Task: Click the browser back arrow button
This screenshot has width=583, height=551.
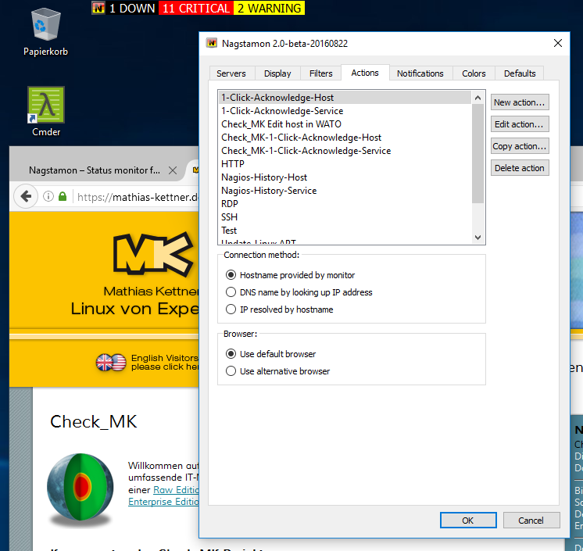Action: point(26,196)
